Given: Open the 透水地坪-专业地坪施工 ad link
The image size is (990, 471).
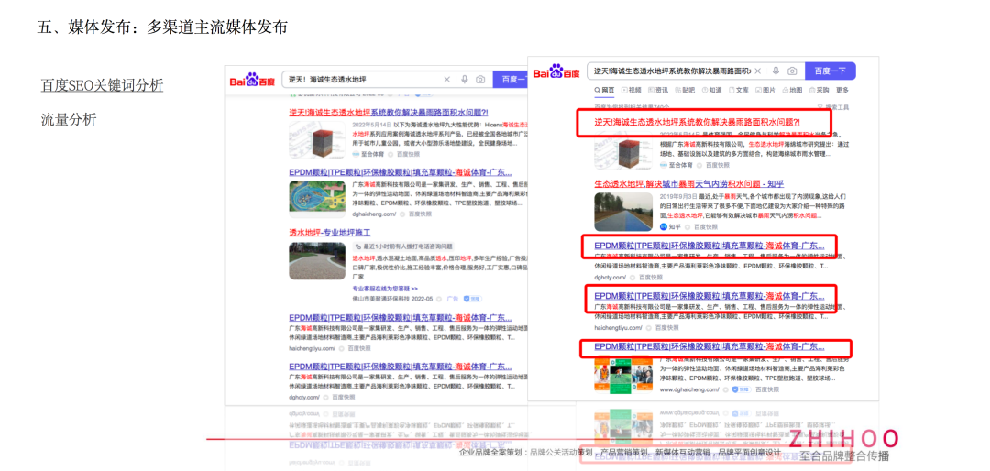Looking at the screenshot, I should point(330,233).
